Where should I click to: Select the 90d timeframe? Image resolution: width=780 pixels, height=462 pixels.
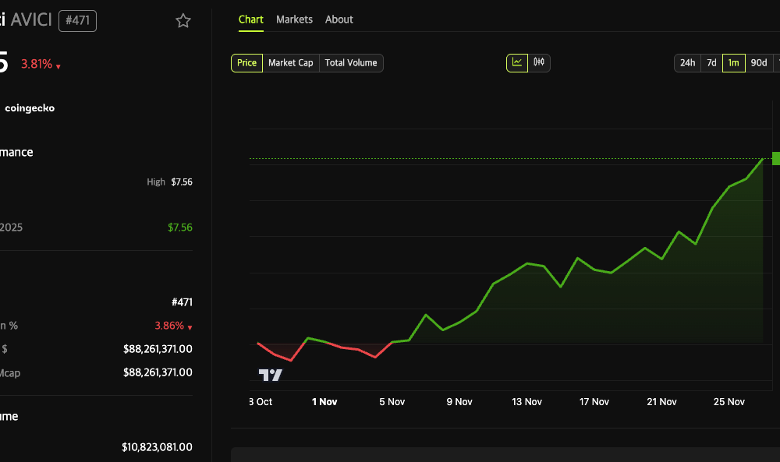pyautogui.click(x=758, y=62)
